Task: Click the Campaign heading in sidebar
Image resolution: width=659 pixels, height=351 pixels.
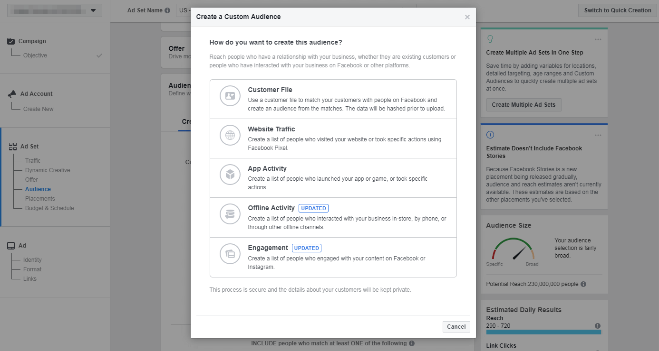Action: coord(32,41)
